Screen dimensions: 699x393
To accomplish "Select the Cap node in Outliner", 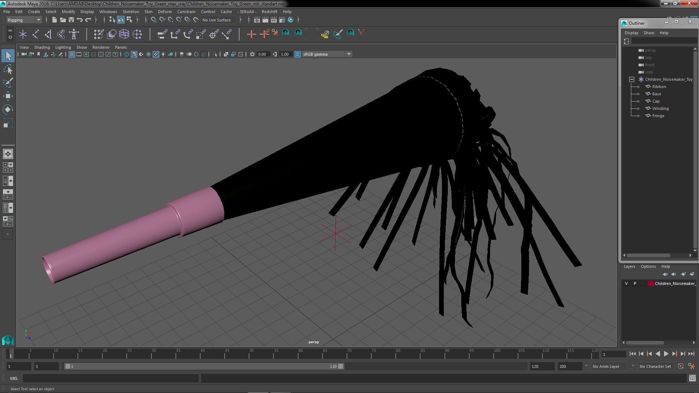I will point(656,101).
